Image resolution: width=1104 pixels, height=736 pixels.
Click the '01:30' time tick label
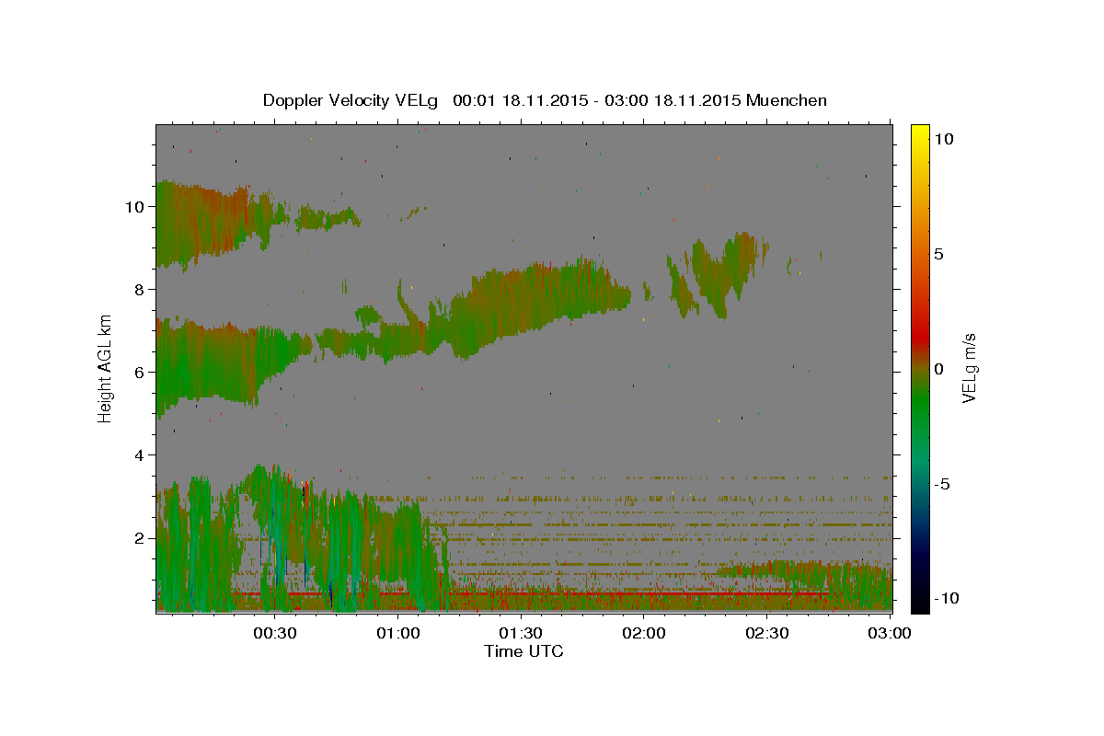[x=522, y=633]
